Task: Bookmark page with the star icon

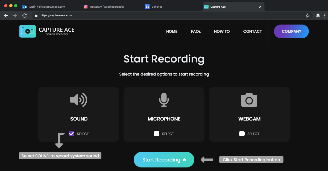Action: point(307,16)
